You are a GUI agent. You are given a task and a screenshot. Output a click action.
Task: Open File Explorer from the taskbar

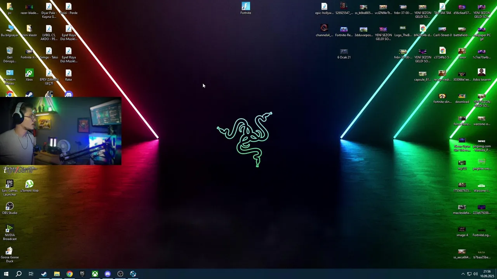[57, 274]
